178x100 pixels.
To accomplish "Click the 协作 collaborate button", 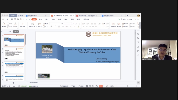I will click(123, 20).
